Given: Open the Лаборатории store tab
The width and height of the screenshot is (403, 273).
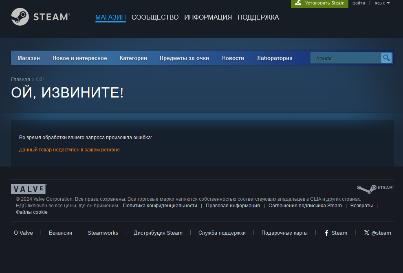Looking at the screenshot, I should pyautogui.click(x=275, y=58).
